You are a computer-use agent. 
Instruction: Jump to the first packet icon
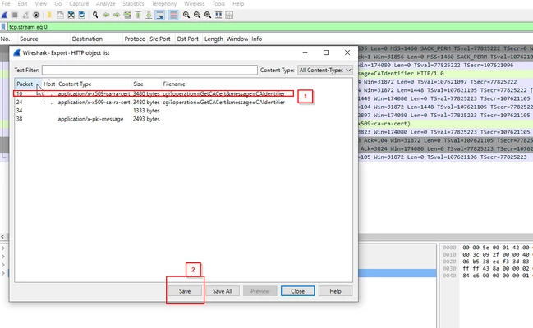[x=138, y=15]
